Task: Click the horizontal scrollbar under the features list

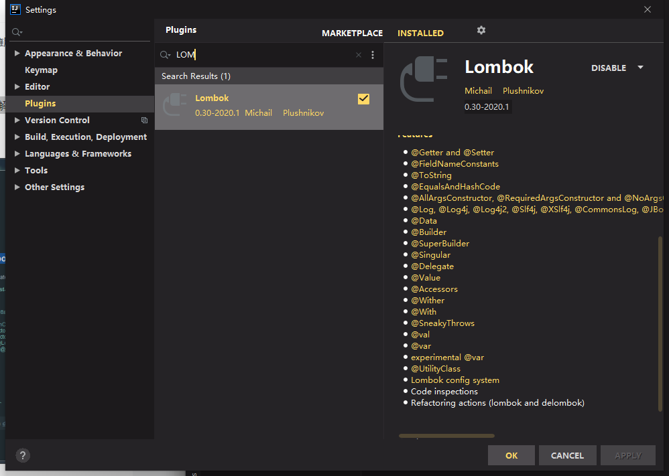Action: point(446,435)
